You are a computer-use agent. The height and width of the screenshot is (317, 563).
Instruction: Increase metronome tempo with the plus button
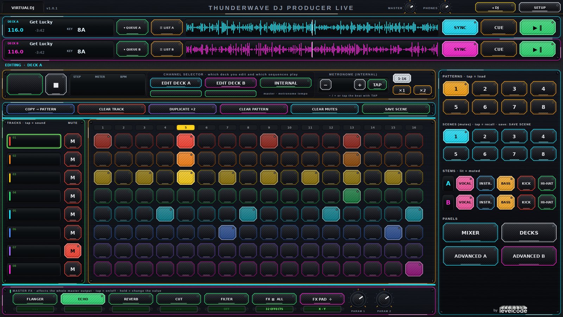360,85
